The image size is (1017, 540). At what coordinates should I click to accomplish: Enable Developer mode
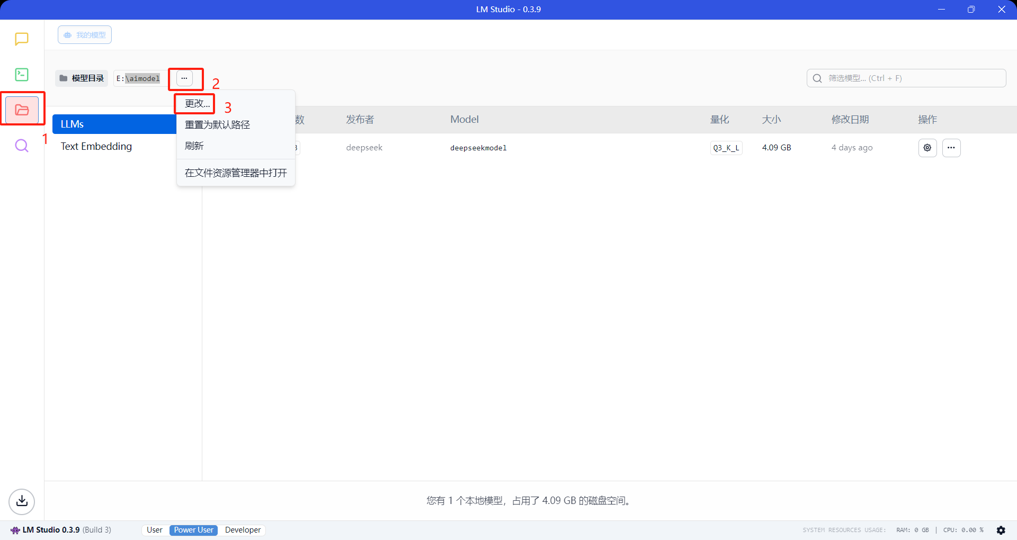pos(243,530)
